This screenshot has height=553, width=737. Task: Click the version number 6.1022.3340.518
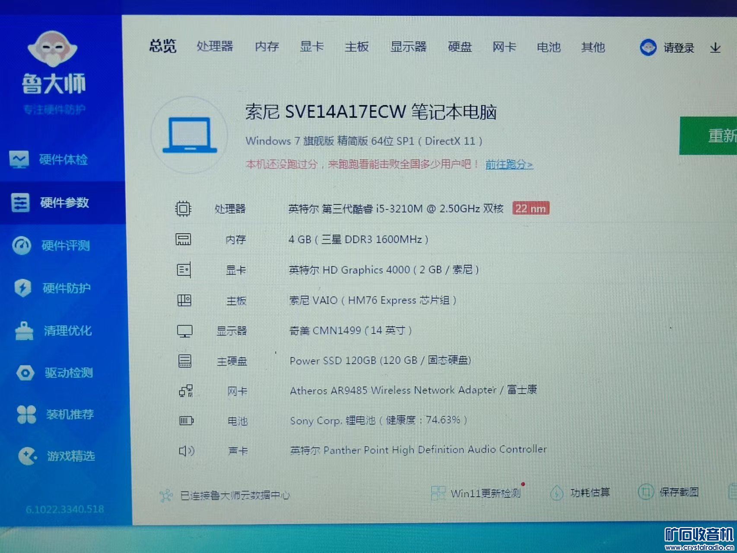tap(65, 509)
